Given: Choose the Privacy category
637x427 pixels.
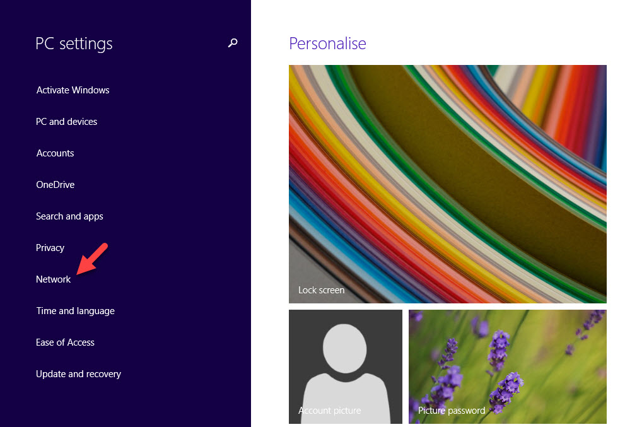Looking at the screenshot, I should point(50,248).
